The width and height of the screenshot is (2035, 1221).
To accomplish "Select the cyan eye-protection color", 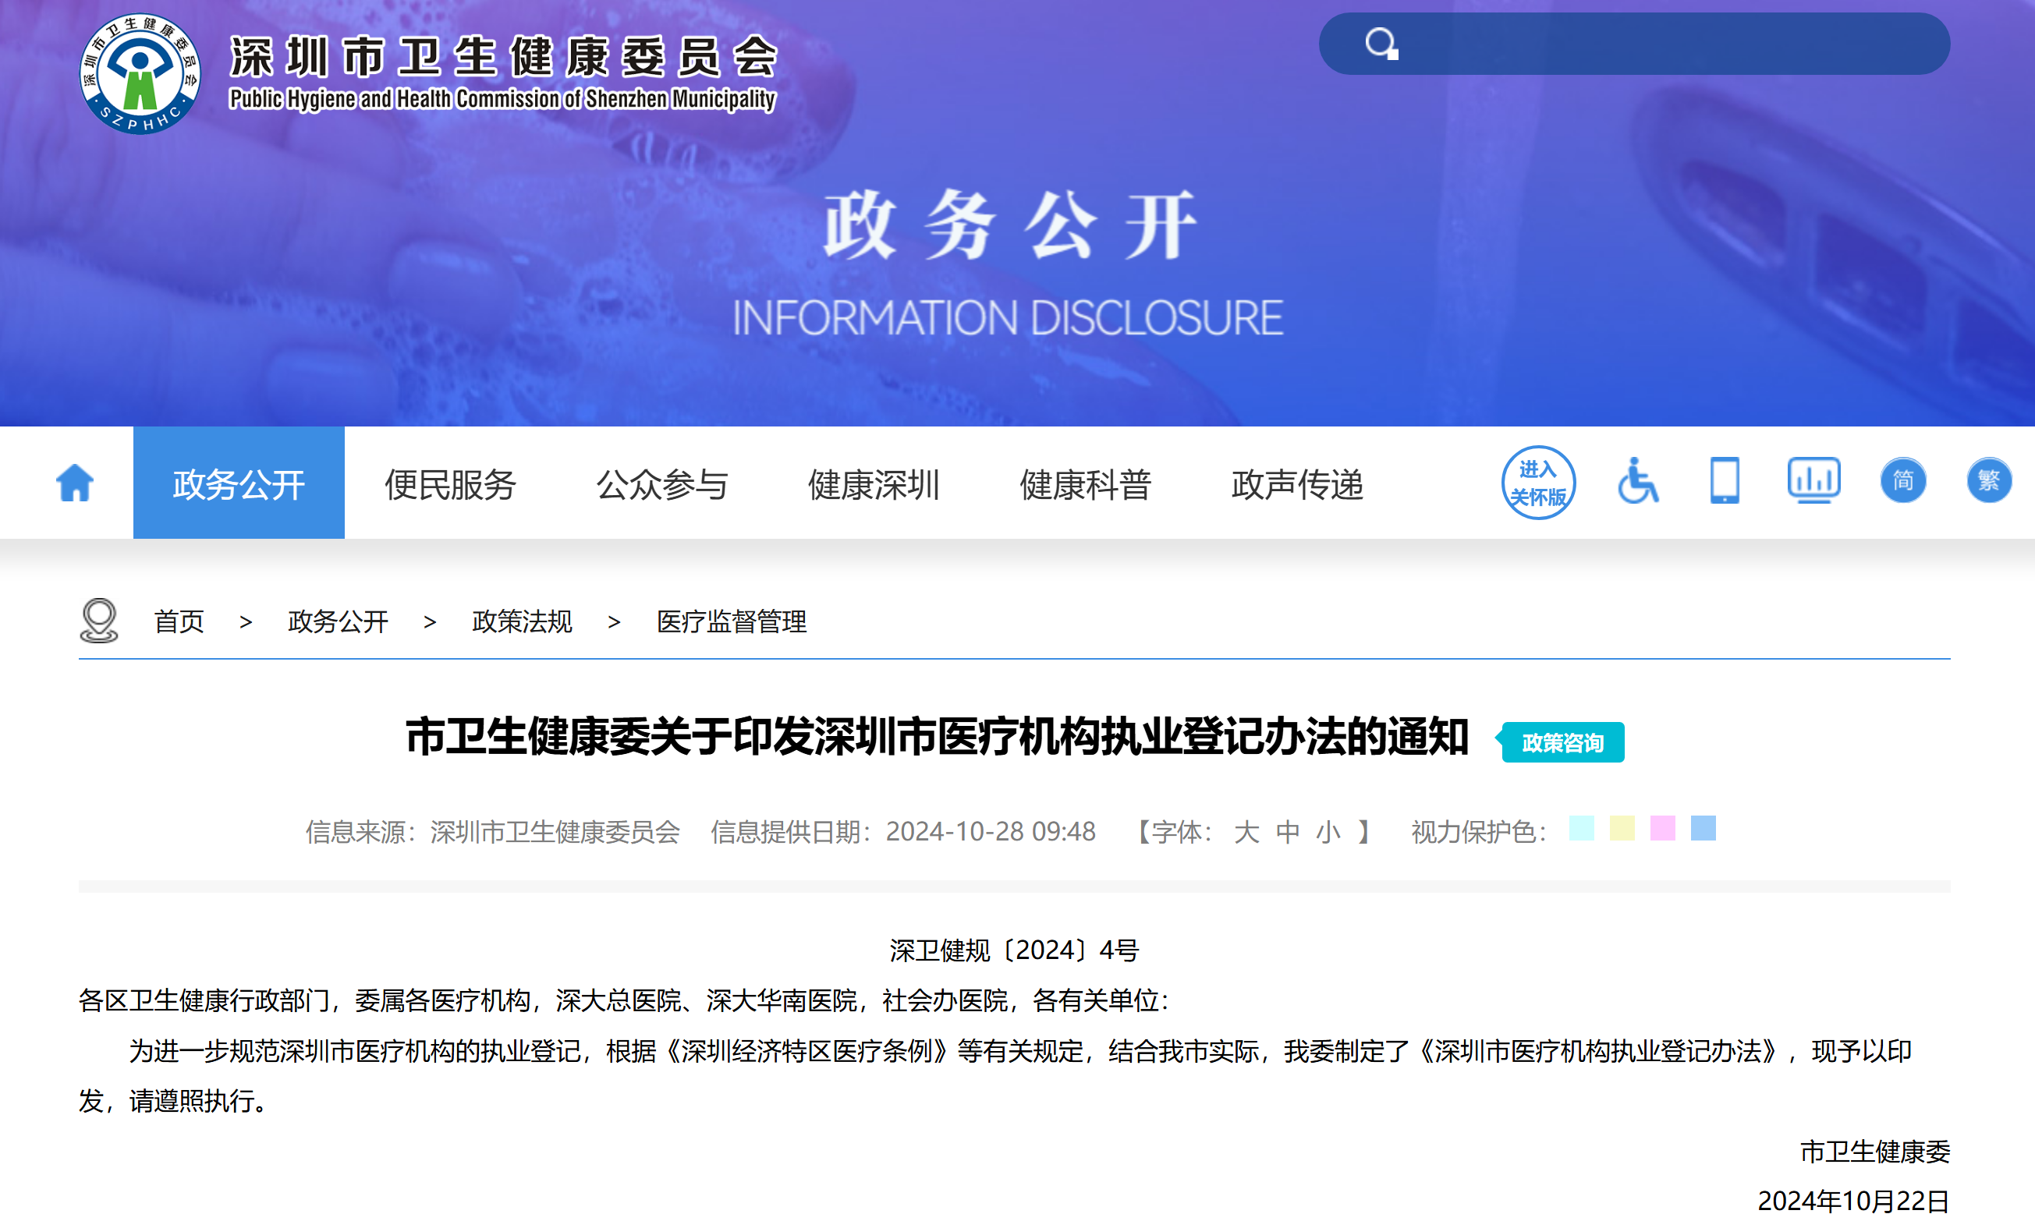I will pyautogui.click(x=1582, y=828).
